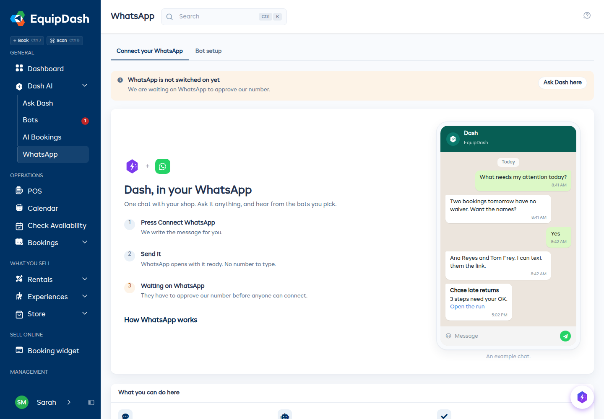The height and width of the screenshot is (419, 604).
Task: Open the Sarah account chevron
Action: pos(69,402)
